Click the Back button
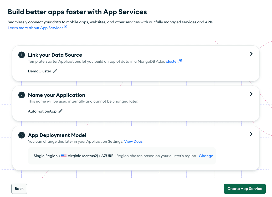Viewport: 272px width, 197px height. pyautogui.click(x=19, y=189)
